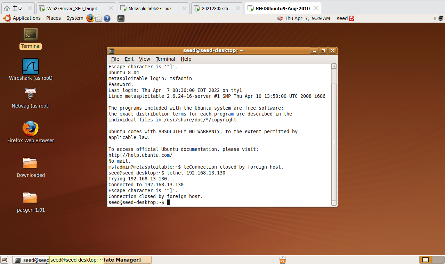Close the 20212805xzb tab
445x264 pixels.
click(x=238, y=8)
